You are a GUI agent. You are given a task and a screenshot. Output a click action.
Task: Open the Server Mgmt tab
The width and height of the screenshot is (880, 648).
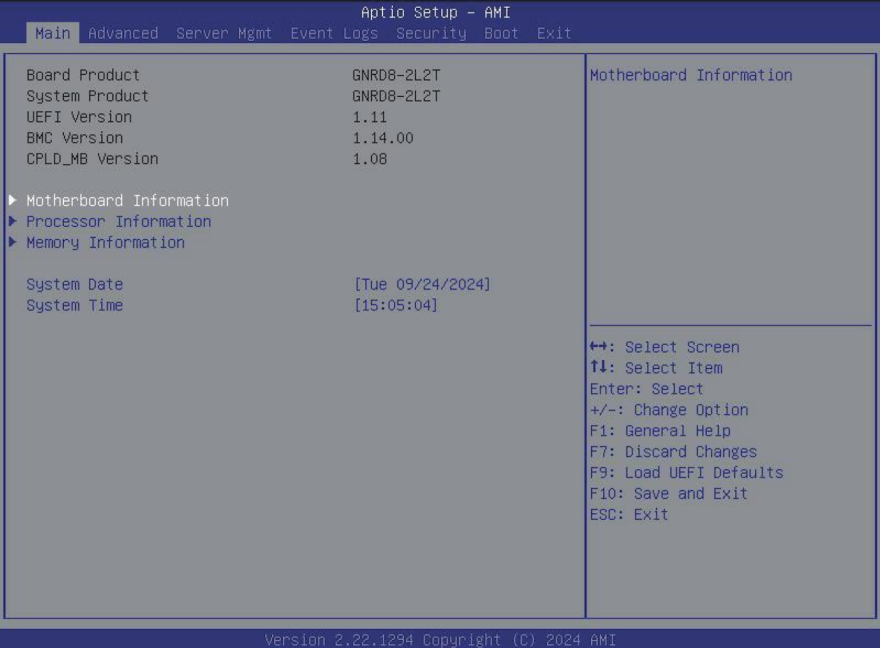[x=224, y=33]
